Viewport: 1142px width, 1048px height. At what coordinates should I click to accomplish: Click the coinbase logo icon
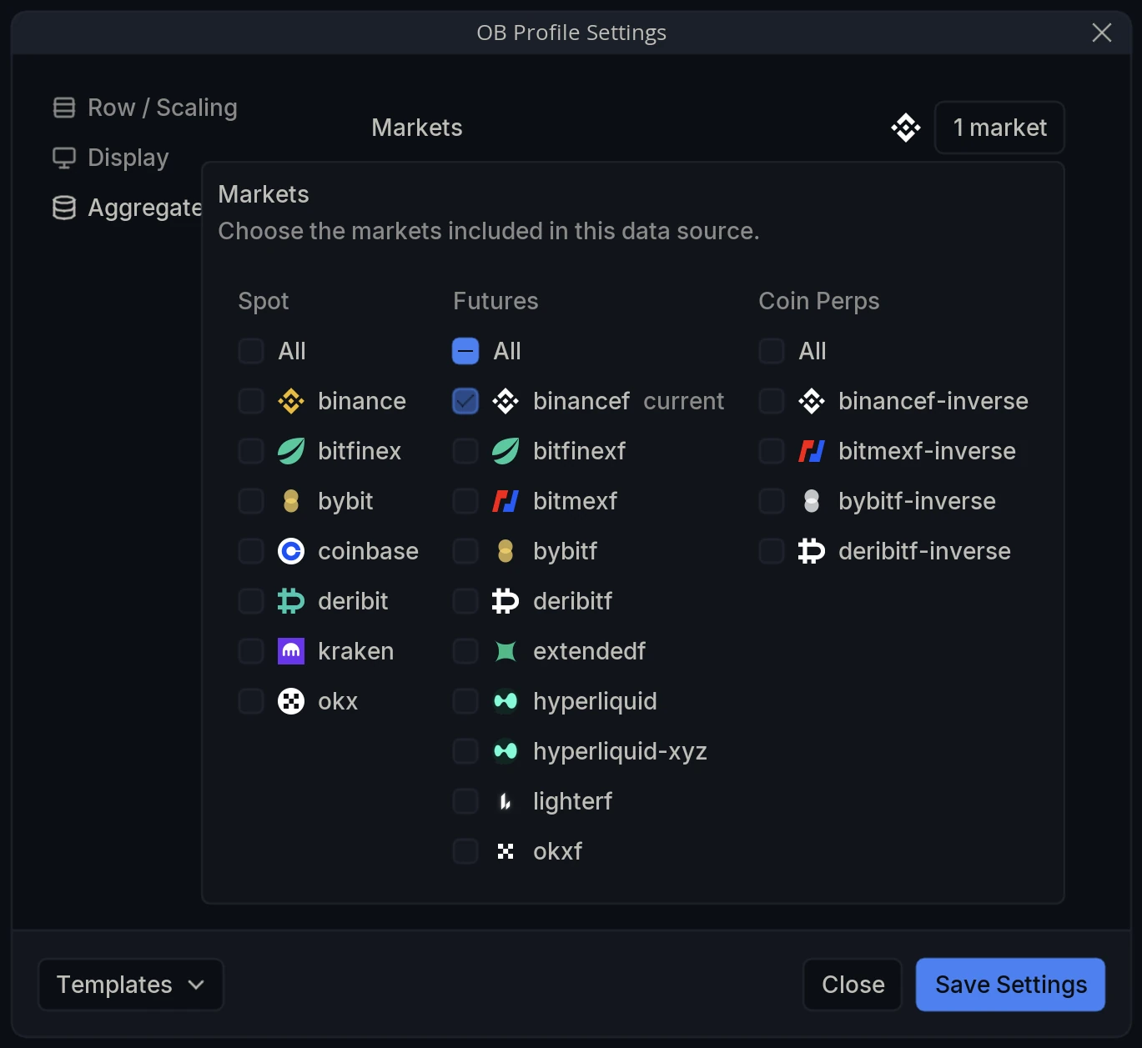click(291, 551)
